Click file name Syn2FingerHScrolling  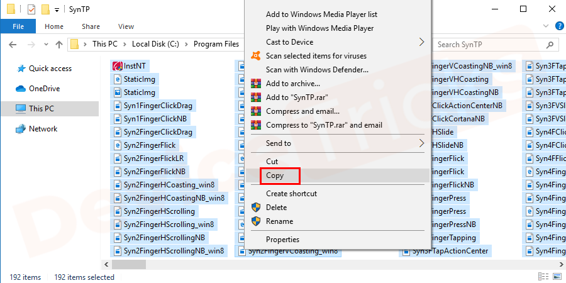(x=159, y=211)
